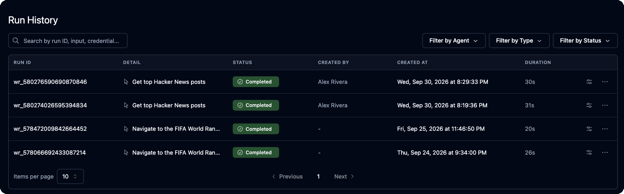Click the CREATED BY column header
624x194 pixels.
pyautogui.click(x=333, y=62)
